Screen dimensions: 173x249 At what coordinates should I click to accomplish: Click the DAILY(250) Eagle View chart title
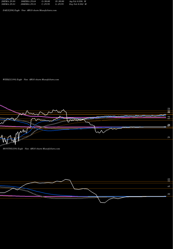pyautogui.click(x=29, y=10)
